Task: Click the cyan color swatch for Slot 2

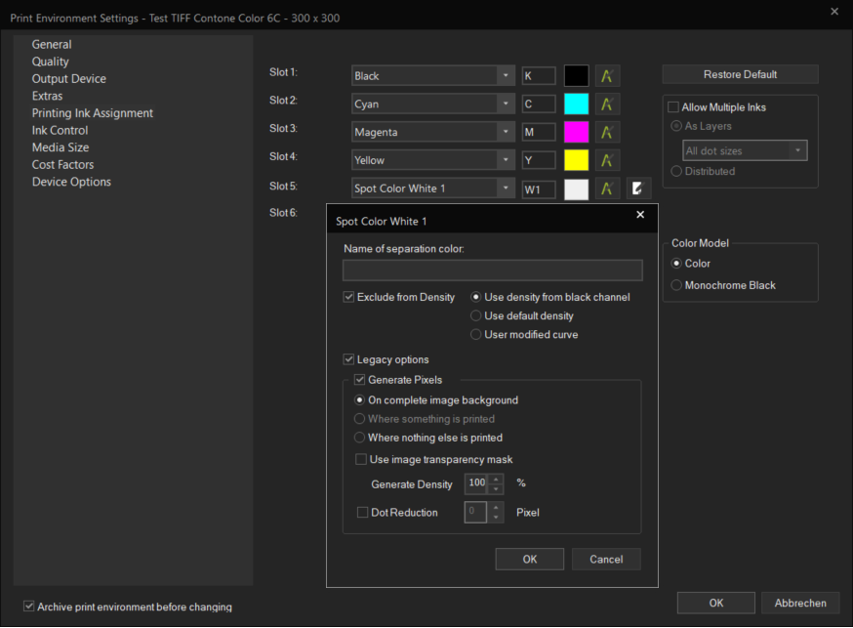Action: pos(576,104)
